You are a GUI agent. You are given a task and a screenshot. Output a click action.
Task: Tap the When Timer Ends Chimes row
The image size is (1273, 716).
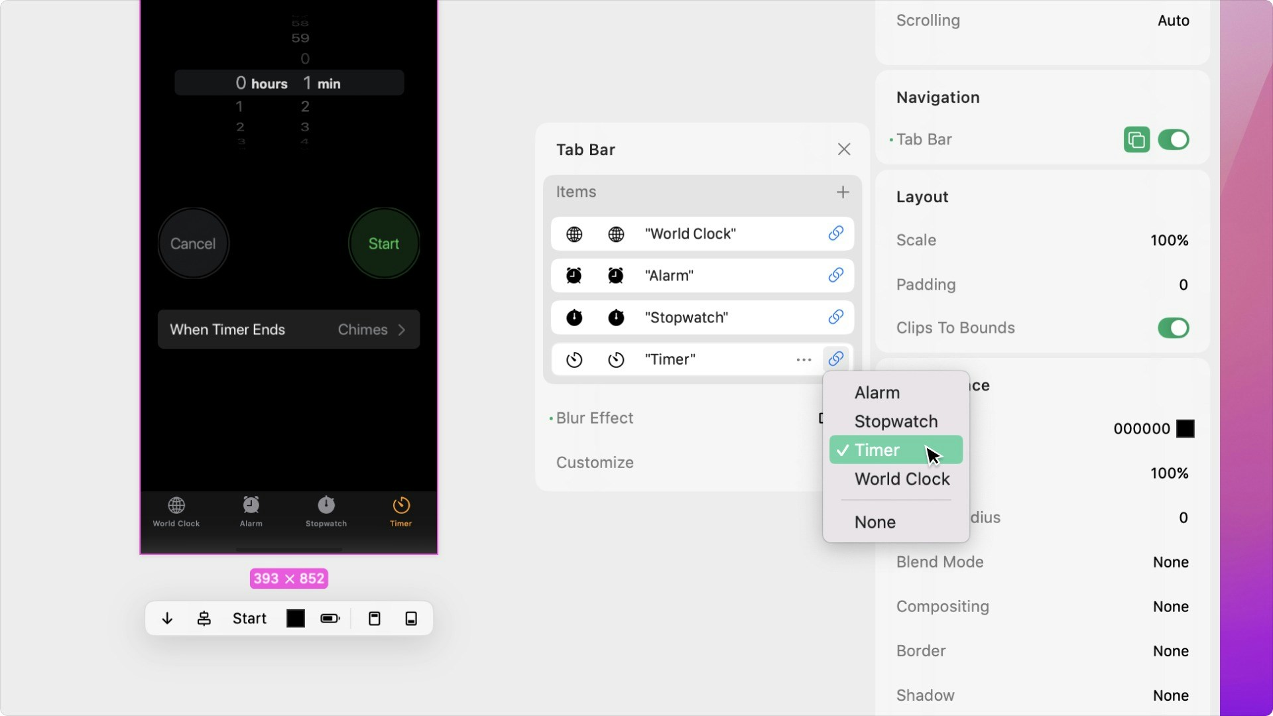click(288, 329)
